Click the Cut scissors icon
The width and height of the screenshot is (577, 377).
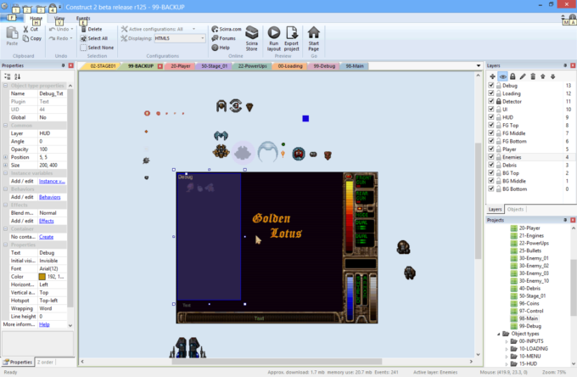tap(25, 29)
